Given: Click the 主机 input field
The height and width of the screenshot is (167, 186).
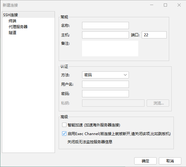Looking at the screenshot, I should point(105,35).
